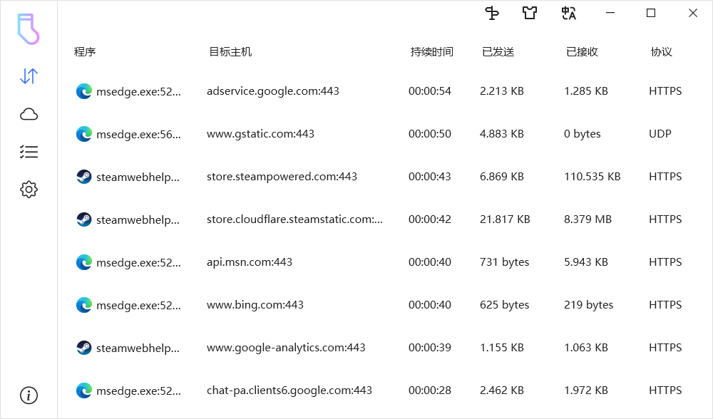The image size is (713, 419).
Task: Open the rules checklist page
Action: point(29,152)
